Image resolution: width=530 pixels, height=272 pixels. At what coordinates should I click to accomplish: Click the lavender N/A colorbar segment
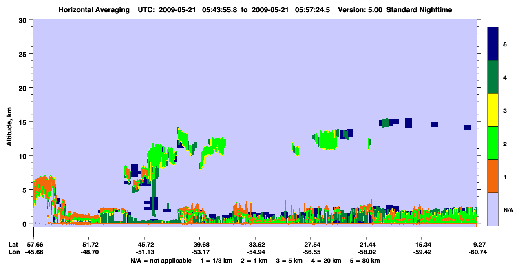click(493, 209)
